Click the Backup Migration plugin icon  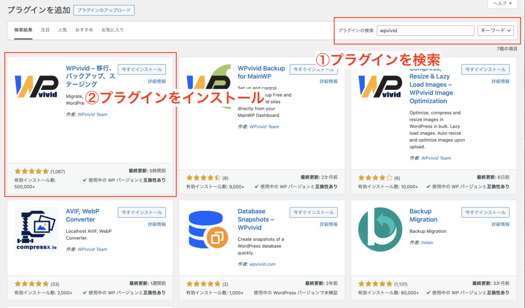(x=380, y=229)
